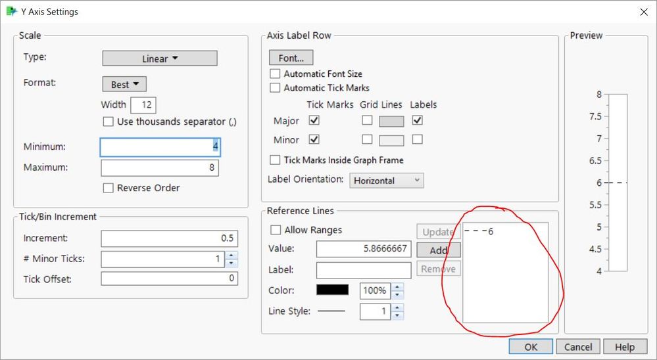Click the Preview axis strip

pos(618,183)
